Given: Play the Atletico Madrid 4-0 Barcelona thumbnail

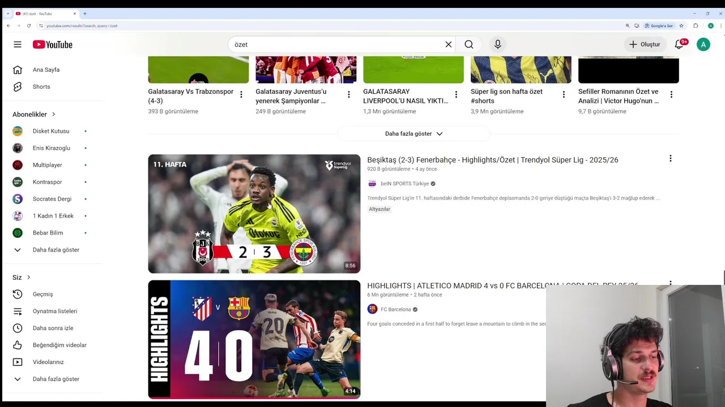Looking at the screenshot, I should pyautogui.click(x=254, y=339).
